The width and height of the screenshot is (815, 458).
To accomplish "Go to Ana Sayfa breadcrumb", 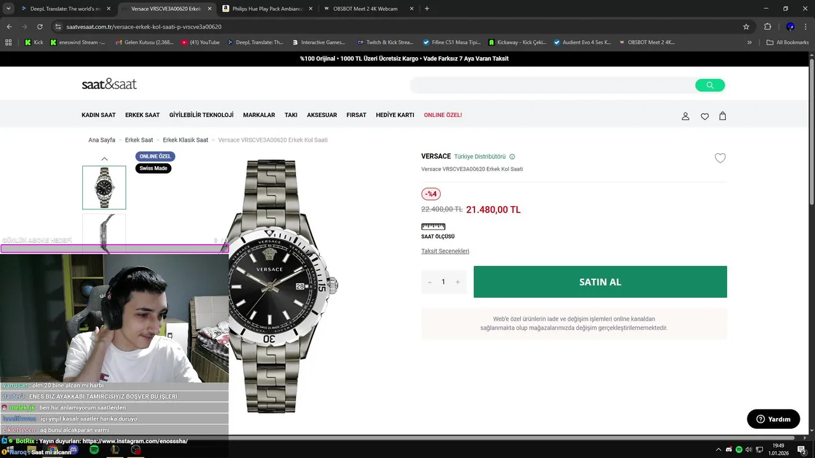I will [102, 140].
